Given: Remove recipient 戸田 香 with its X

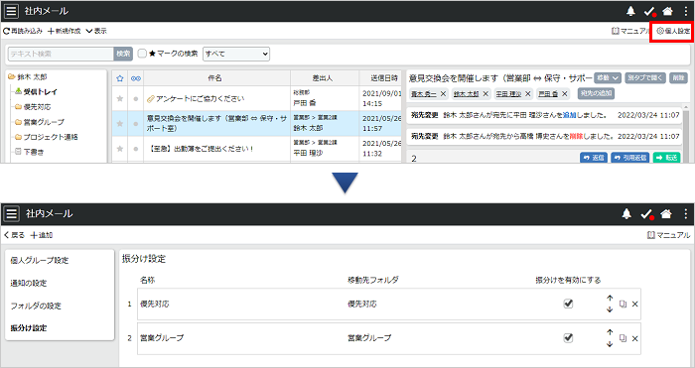Looking at the screenshot, I should [x=564, y=94].
